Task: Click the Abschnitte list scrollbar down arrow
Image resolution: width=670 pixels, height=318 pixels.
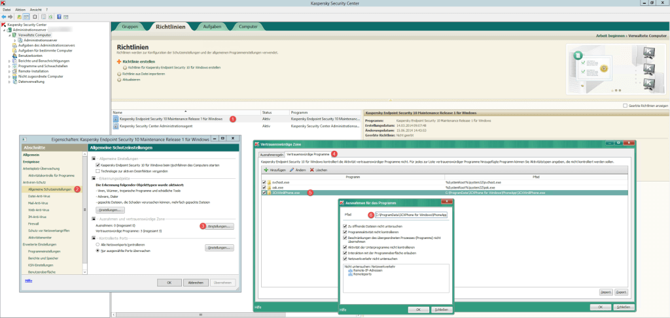Action: click(x=84, y=272)
